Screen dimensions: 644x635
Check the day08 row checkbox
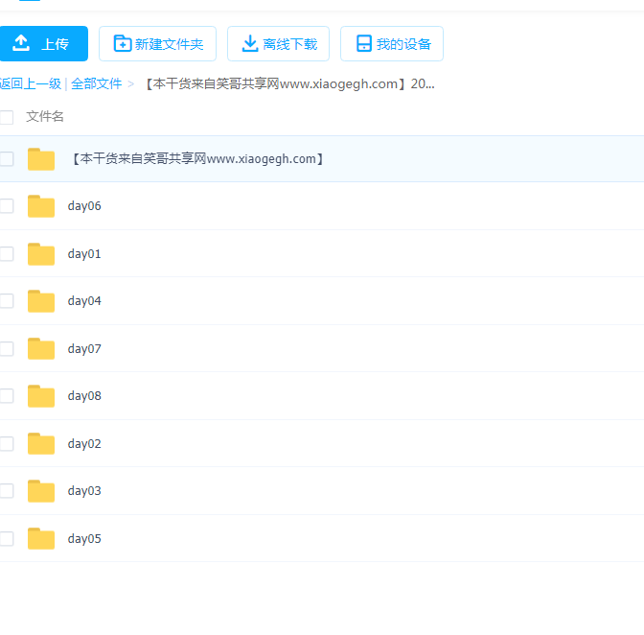[6, 396]
